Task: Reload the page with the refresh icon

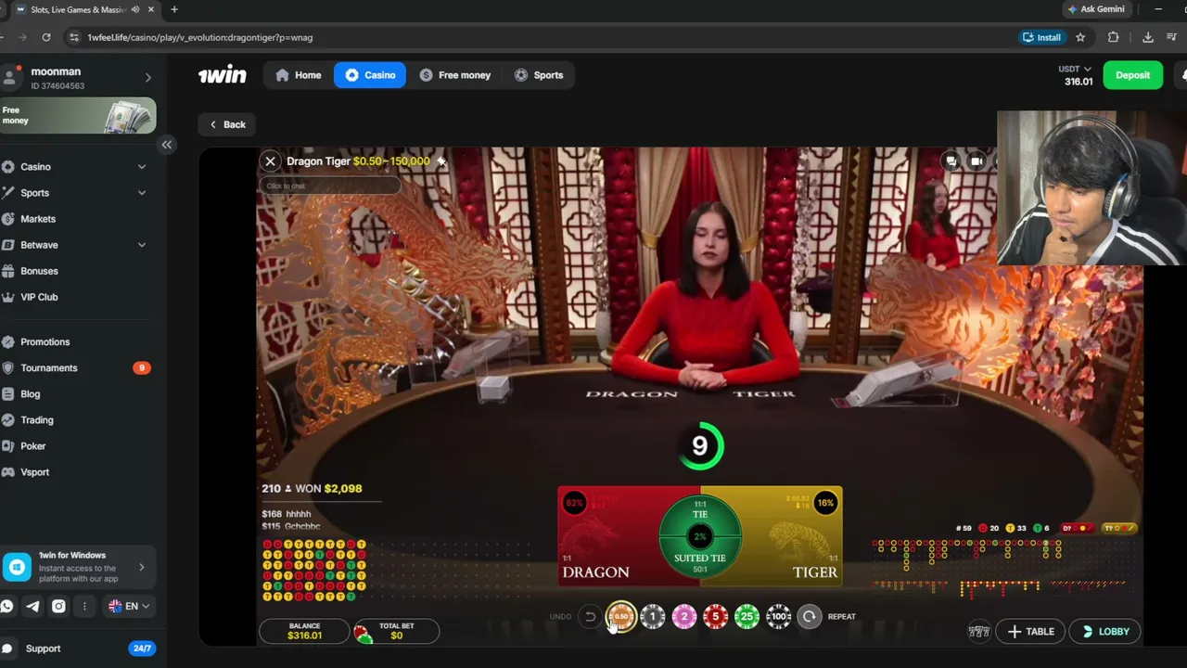Action: tap(46, 37)
